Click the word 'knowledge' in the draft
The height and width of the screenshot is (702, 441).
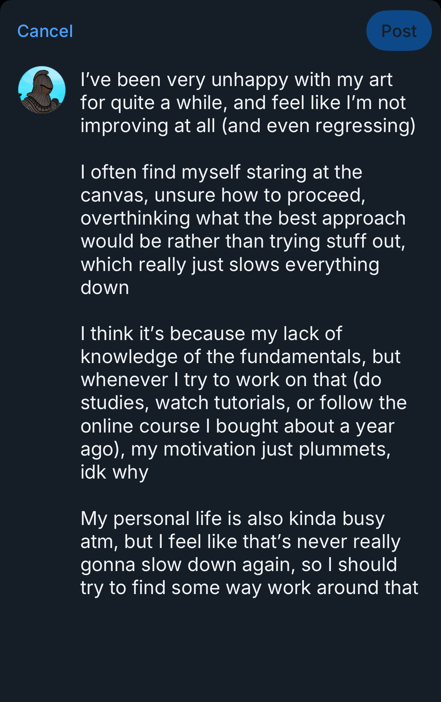[129, 357]
